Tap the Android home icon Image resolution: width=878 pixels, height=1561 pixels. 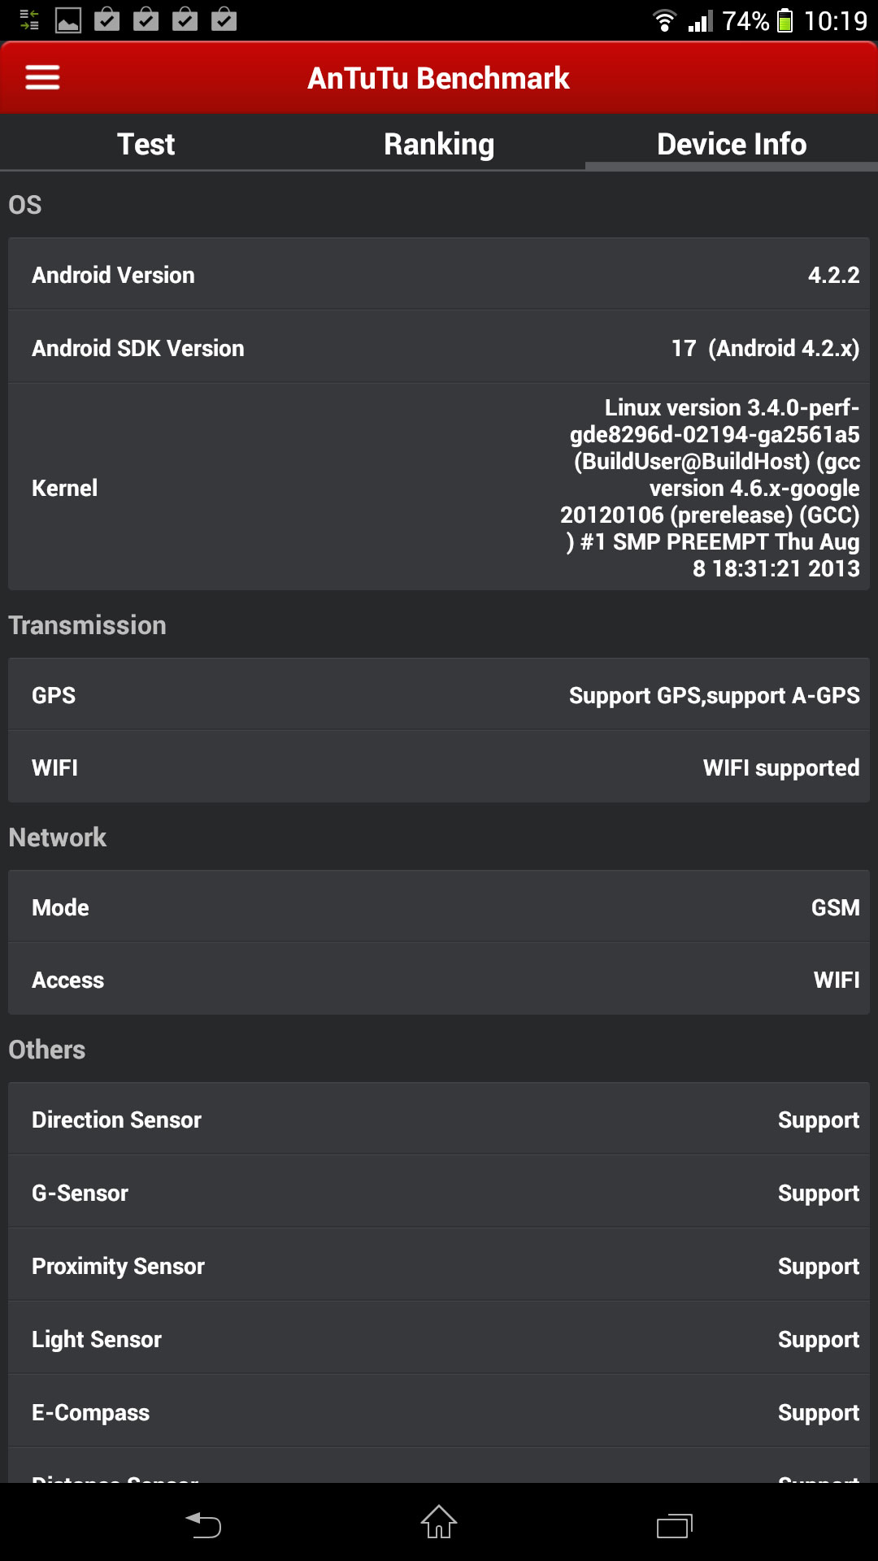[439, 1522]
